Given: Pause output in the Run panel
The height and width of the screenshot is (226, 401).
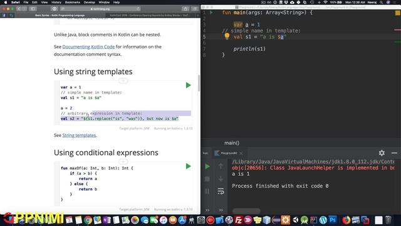Looking at the screenshot, I should 207,191.
